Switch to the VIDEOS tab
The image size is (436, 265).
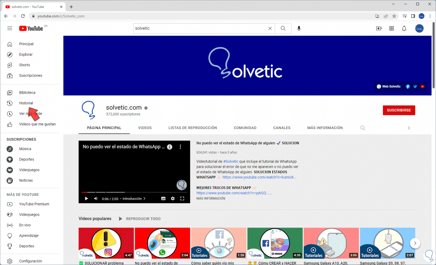tap(145, 128)
